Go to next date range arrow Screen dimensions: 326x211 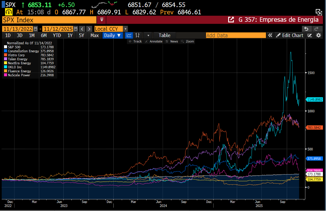click(89, 29)
